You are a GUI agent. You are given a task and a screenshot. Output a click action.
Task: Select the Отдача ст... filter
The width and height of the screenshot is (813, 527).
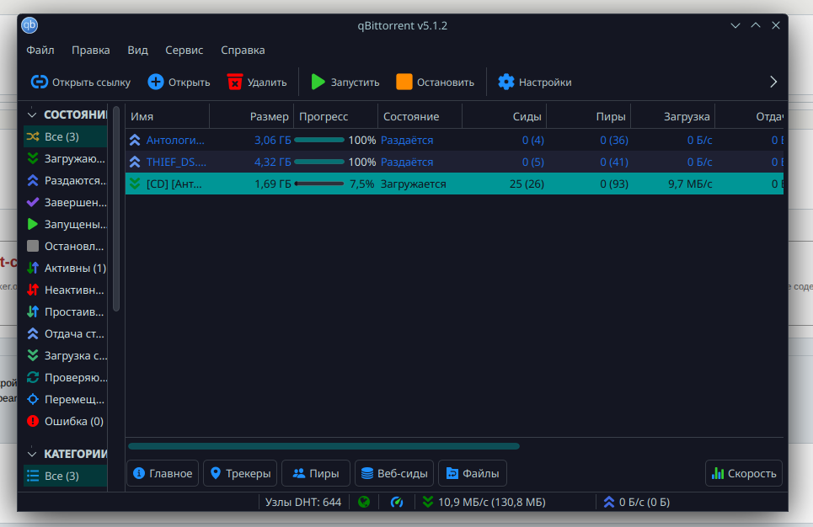[x=66, y=333]
